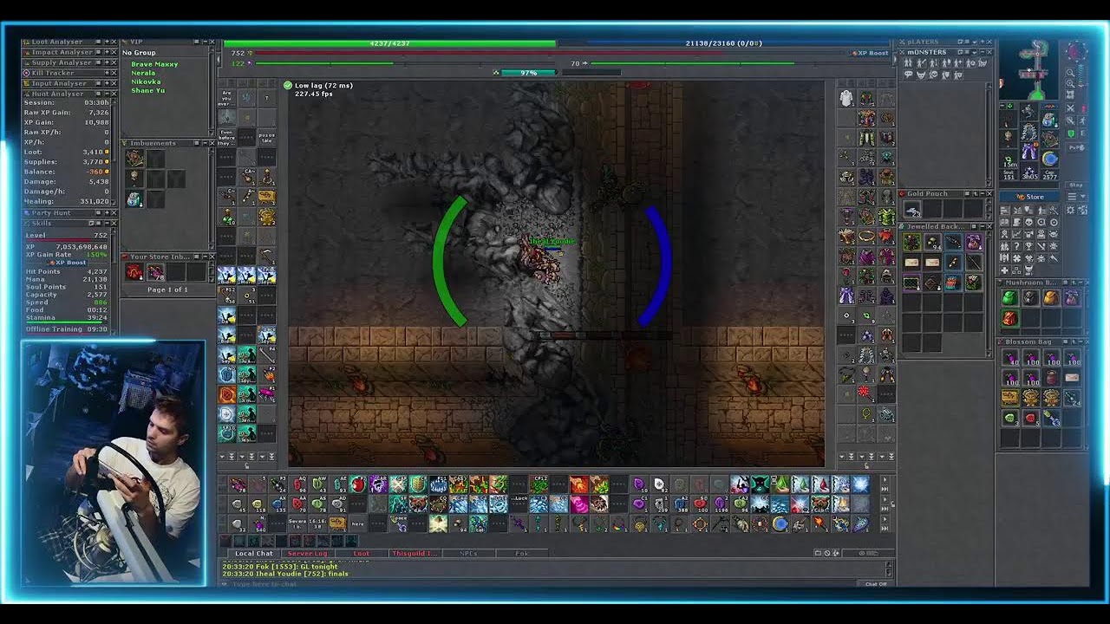Screen dimensions: 1110x624
Task: Select the blue wand item in Blossom Bag
Action: pyautogui.click(x=1051, y=418)
